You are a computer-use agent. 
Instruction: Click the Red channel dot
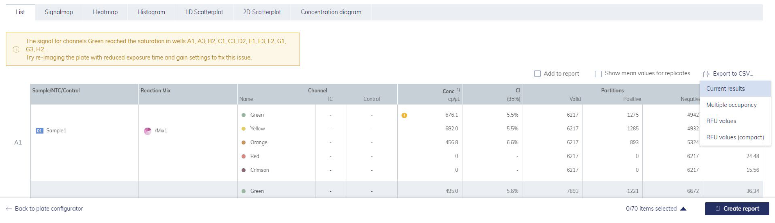point(244,156)
